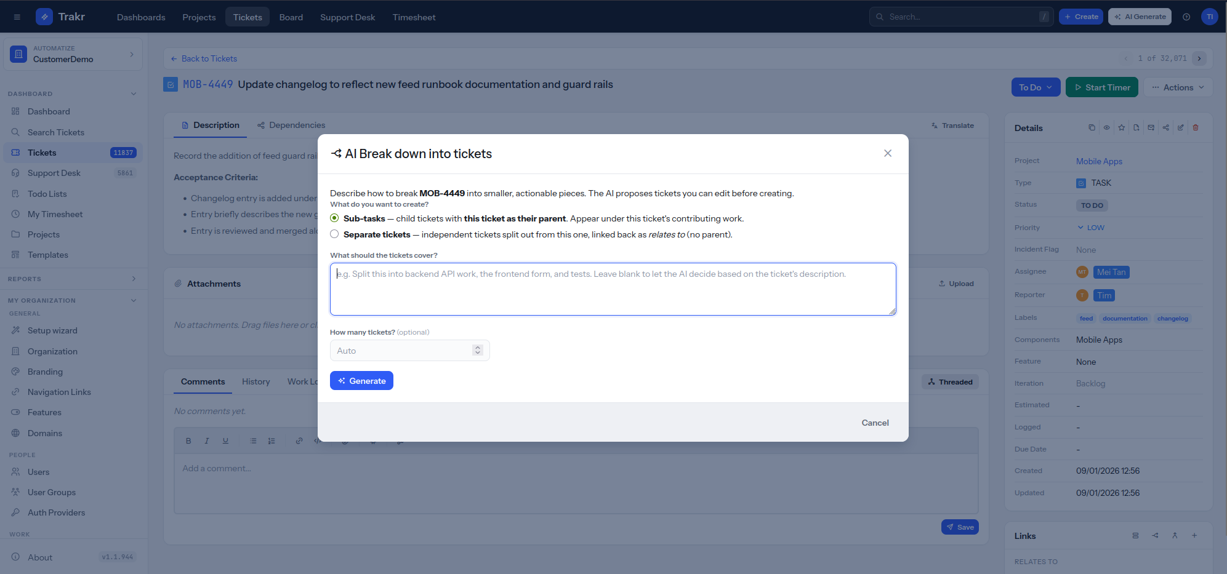Click the edit pencil icon in Details
Image resolution: width=1227 pixels, height=574 pixels.
(1180, 127)
